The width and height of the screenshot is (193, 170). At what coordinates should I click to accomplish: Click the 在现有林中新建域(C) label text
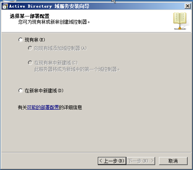click(56, 63)
